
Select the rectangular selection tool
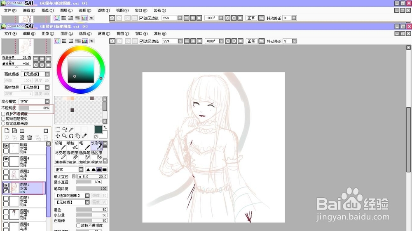pos(58,129)
